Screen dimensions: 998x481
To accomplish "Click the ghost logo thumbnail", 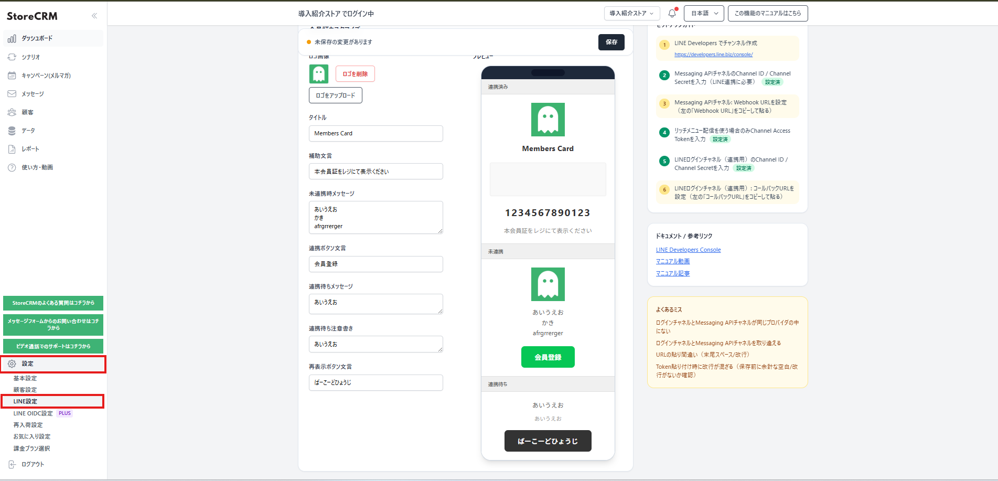I will pos(319,74).
